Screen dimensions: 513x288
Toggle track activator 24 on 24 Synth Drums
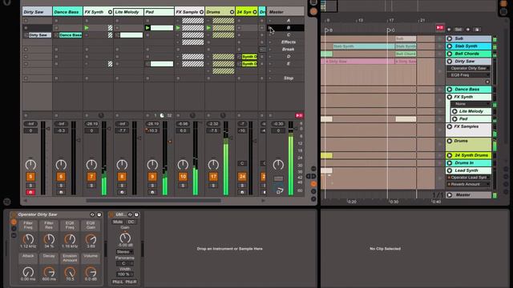pos(242,177)
